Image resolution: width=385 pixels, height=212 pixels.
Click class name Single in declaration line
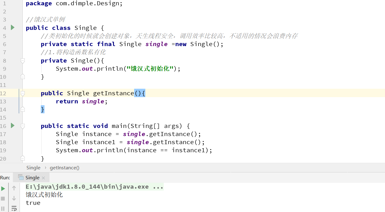click(85, 28)
